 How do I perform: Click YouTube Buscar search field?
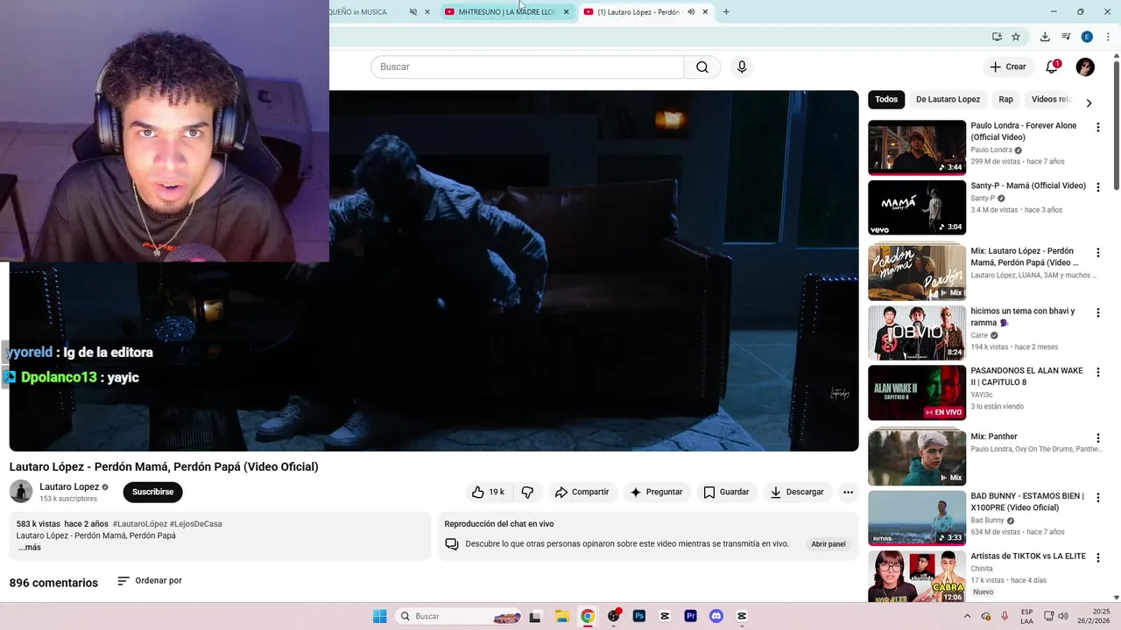point(527,67)
